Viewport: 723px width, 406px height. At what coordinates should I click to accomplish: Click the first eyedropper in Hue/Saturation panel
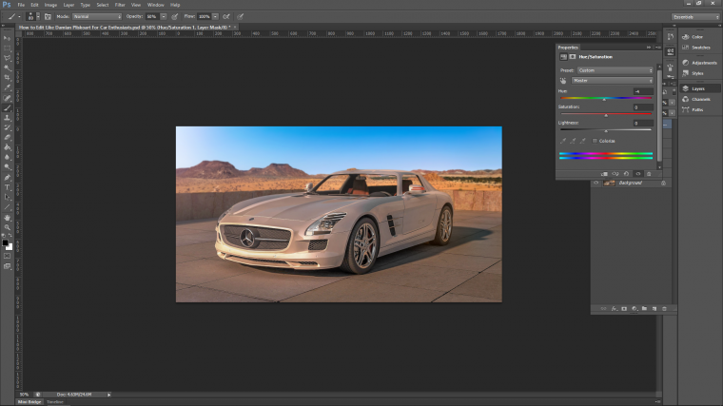pyautogui.click(x=563, y=141)
